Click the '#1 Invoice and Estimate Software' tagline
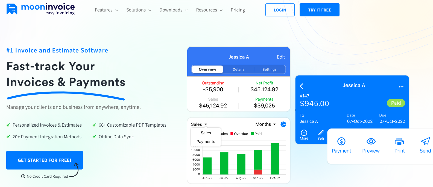The width and height of the screenshot is (433, 187). 57,50
